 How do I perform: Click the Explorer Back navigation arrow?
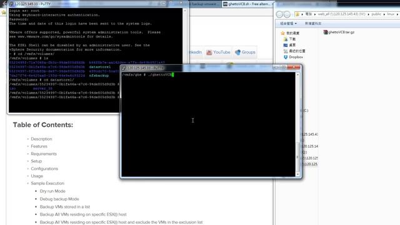pos(279,14)
